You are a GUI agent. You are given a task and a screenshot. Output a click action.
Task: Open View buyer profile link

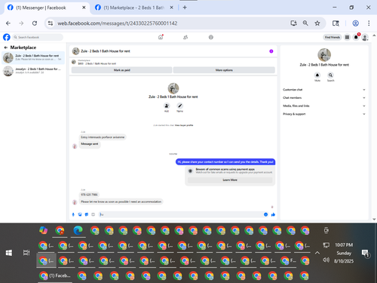click(x=184, y=125)
